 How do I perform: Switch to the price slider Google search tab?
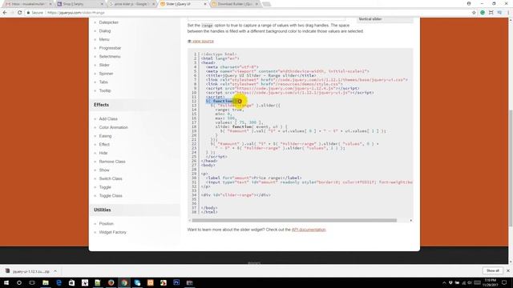click(131, 4)
